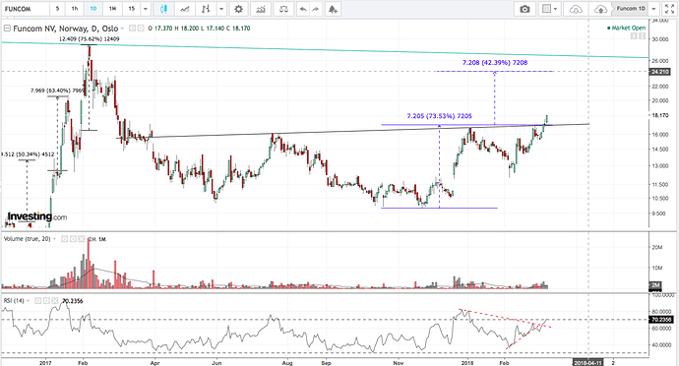Screen dimensions: 679x366
Task: Open the indicators icon
Action: (261, 9)
